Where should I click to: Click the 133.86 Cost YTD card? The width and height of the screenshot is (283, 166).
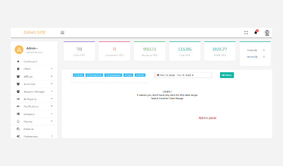coord(185,51)
